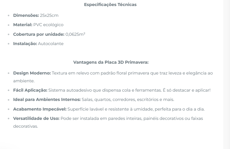Click the "Design Moderno:" bold label
This screenshot has height=149, width=230.
coord(32,73)
